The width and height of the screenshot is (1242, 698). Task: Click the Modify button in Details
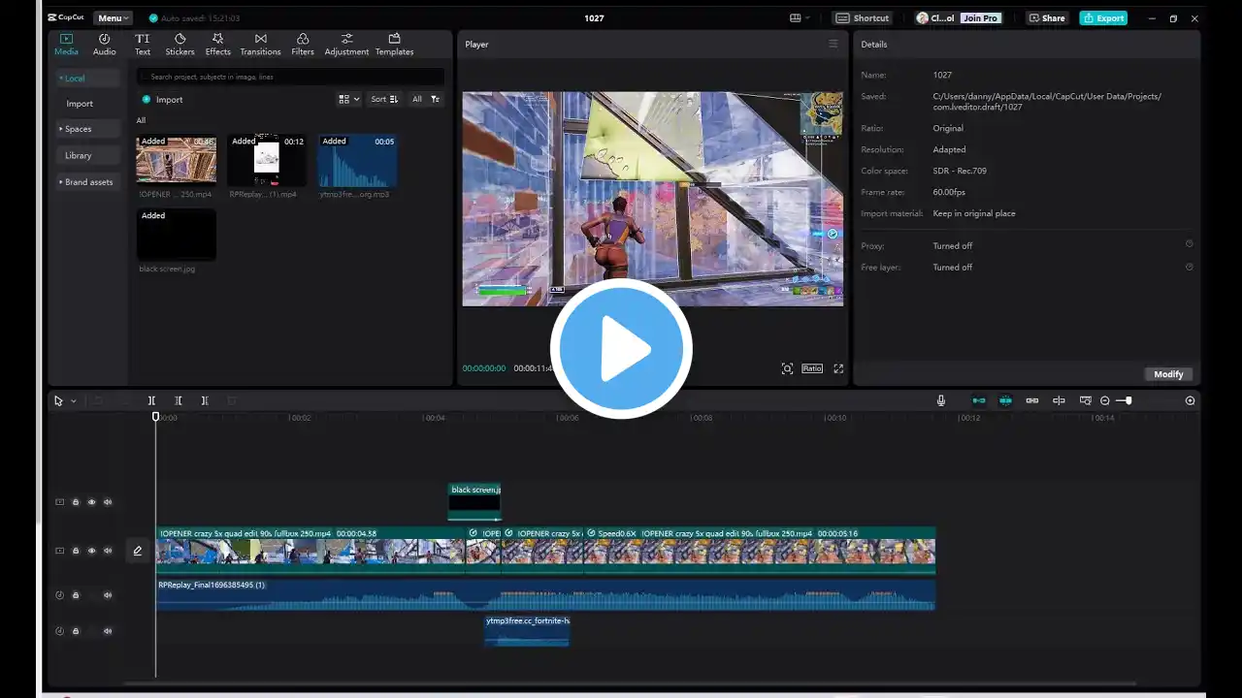(1168, 374)
